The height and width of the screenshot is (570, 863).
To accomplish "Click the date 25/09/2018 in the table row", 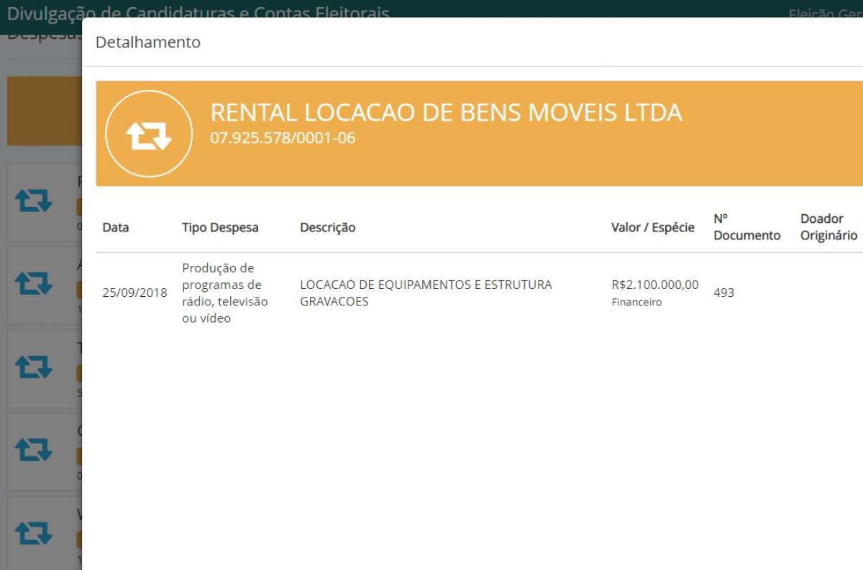I will (134, 293).
